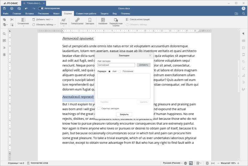Click the Quick print icon

pos(19,8)
